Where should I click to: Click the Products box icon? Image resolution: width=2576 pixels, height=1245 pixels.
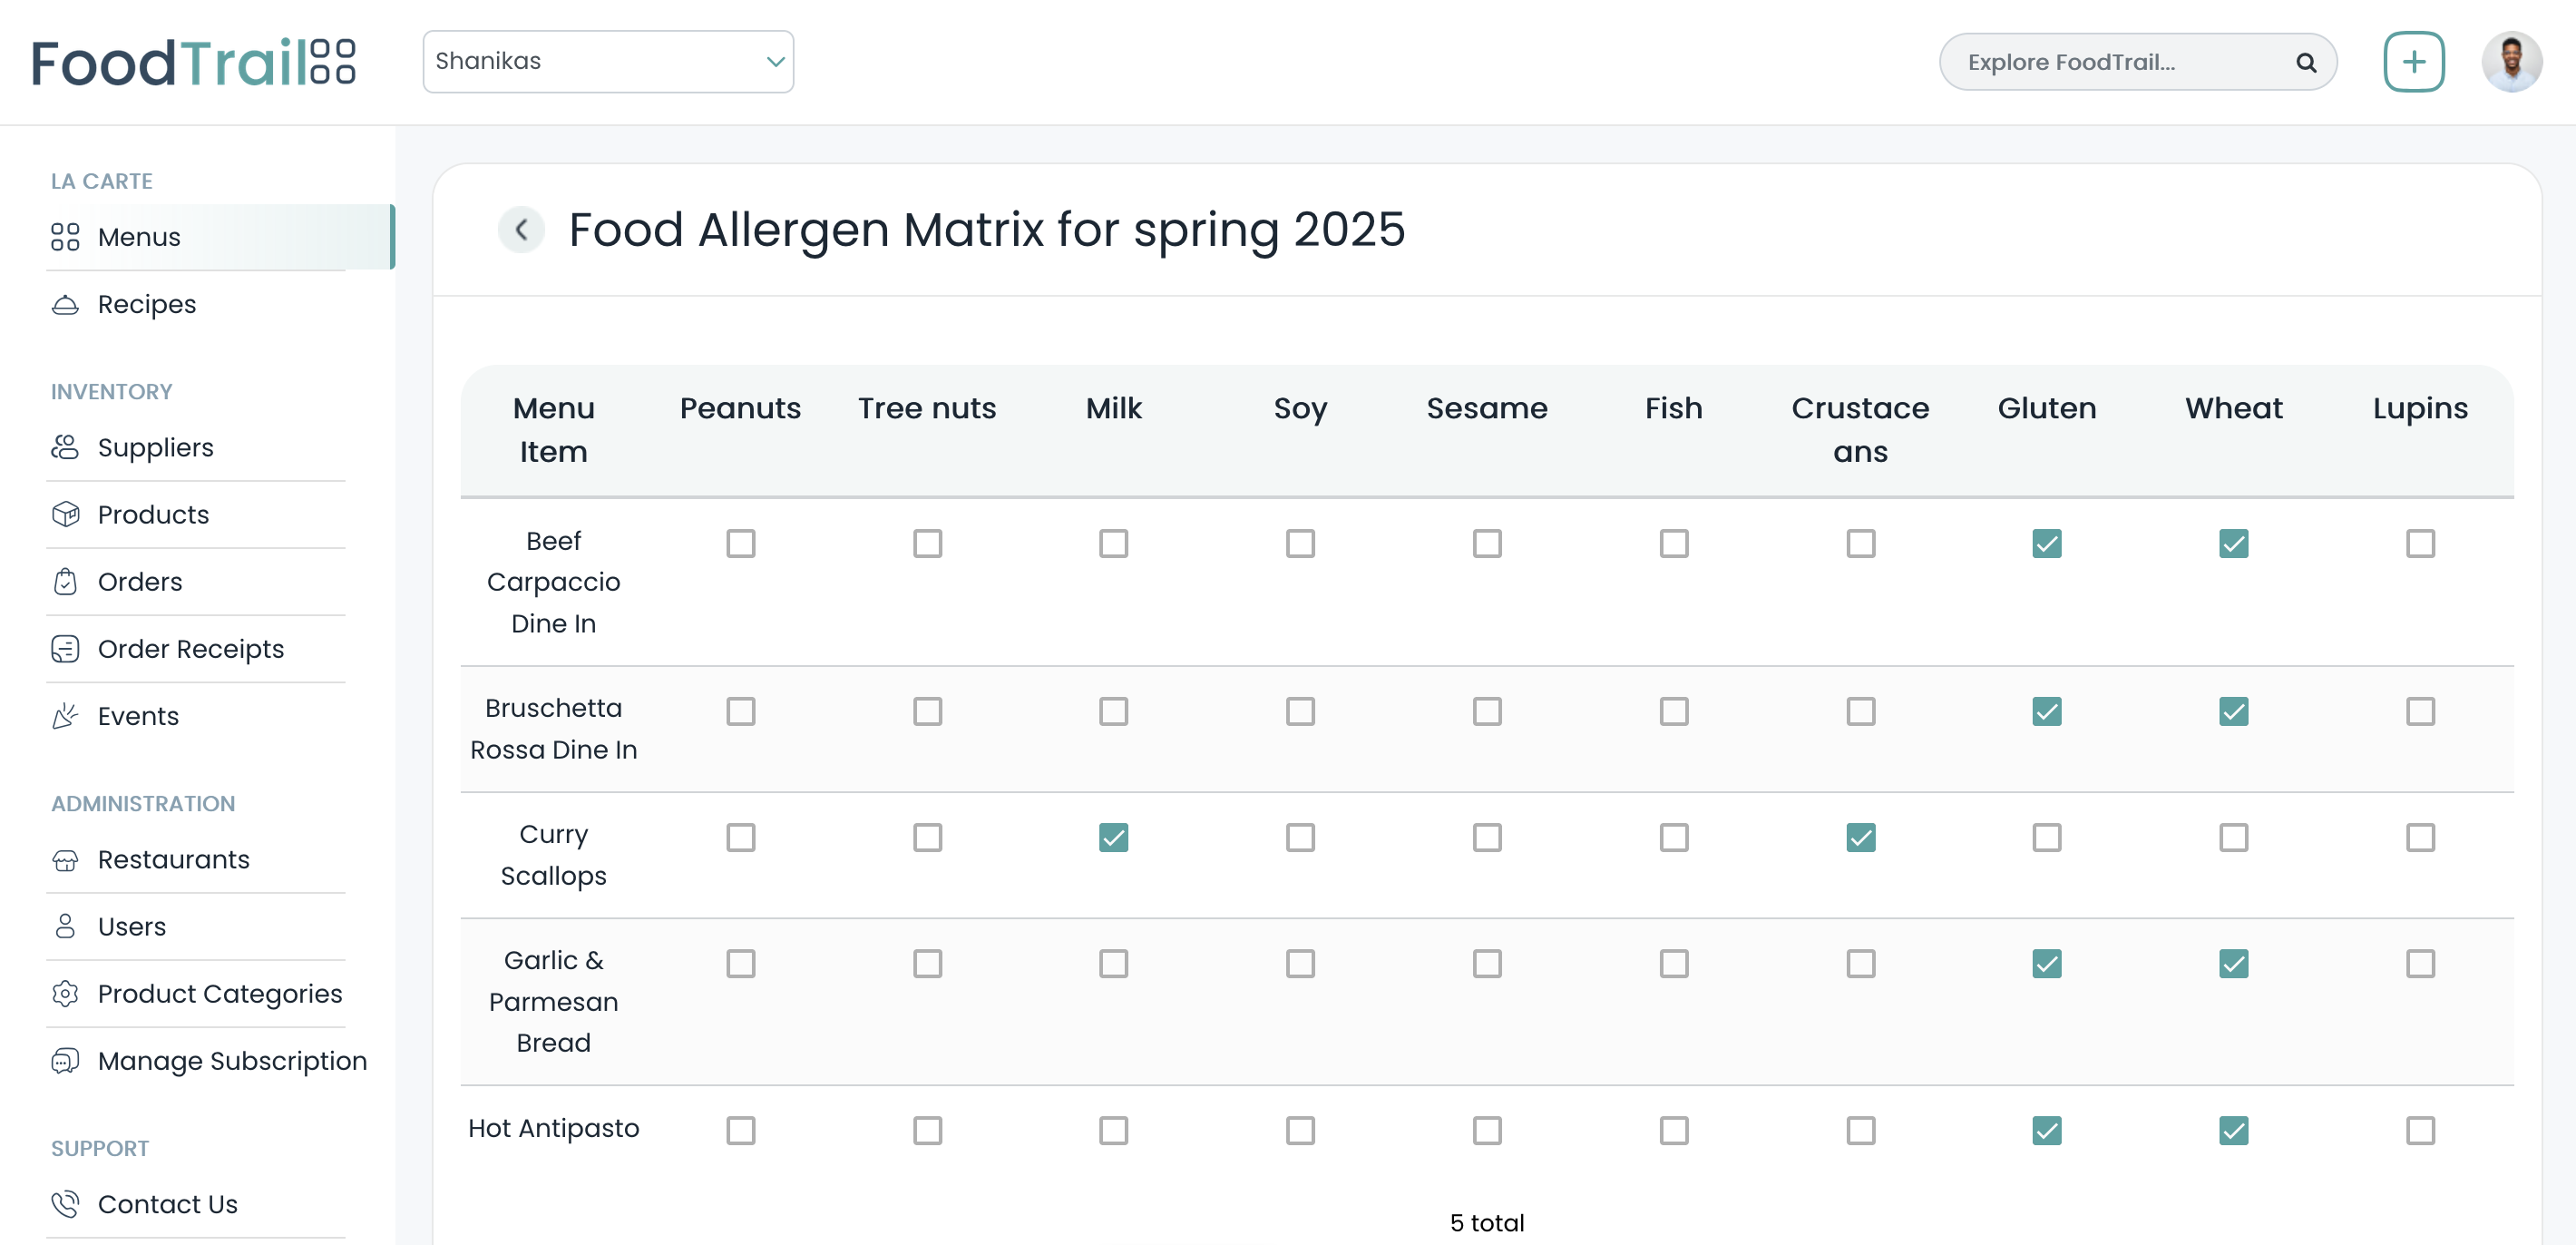pos(65,514)
